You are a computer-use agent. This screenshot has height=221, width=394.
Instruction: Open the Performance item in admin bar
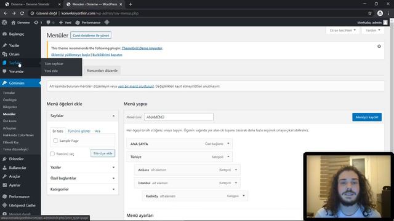tap(88, 22)
